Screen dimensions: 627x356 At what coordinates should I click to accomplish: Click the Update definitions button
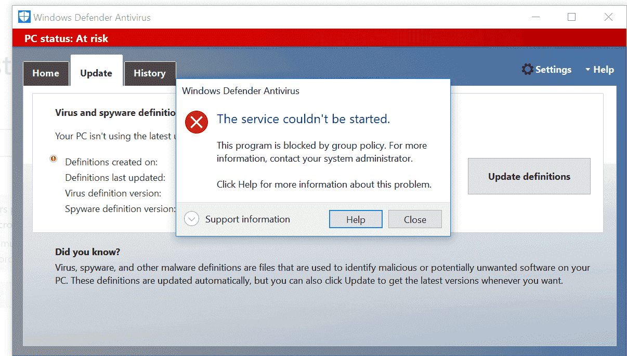point(529,176)
